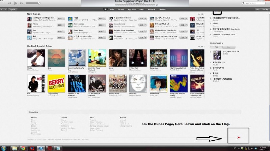Skip to the next track
Image resolution: width=270 pixels, height=151 pixels.
21,3
